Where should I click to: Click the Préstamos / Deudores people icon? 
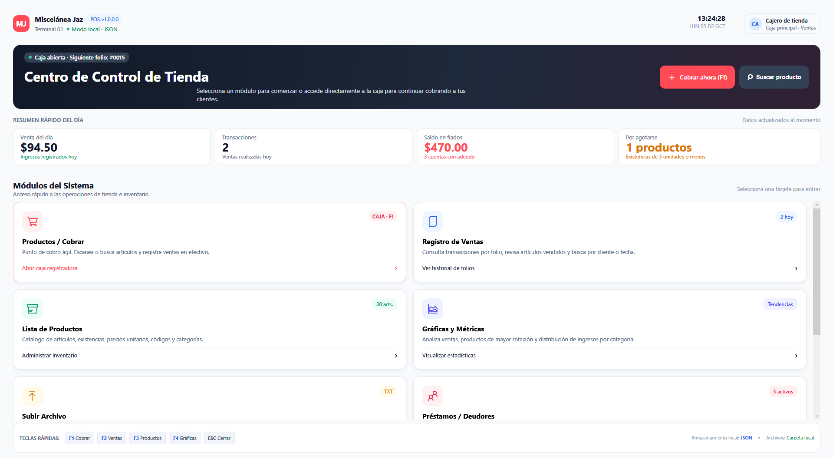(433, 396)
